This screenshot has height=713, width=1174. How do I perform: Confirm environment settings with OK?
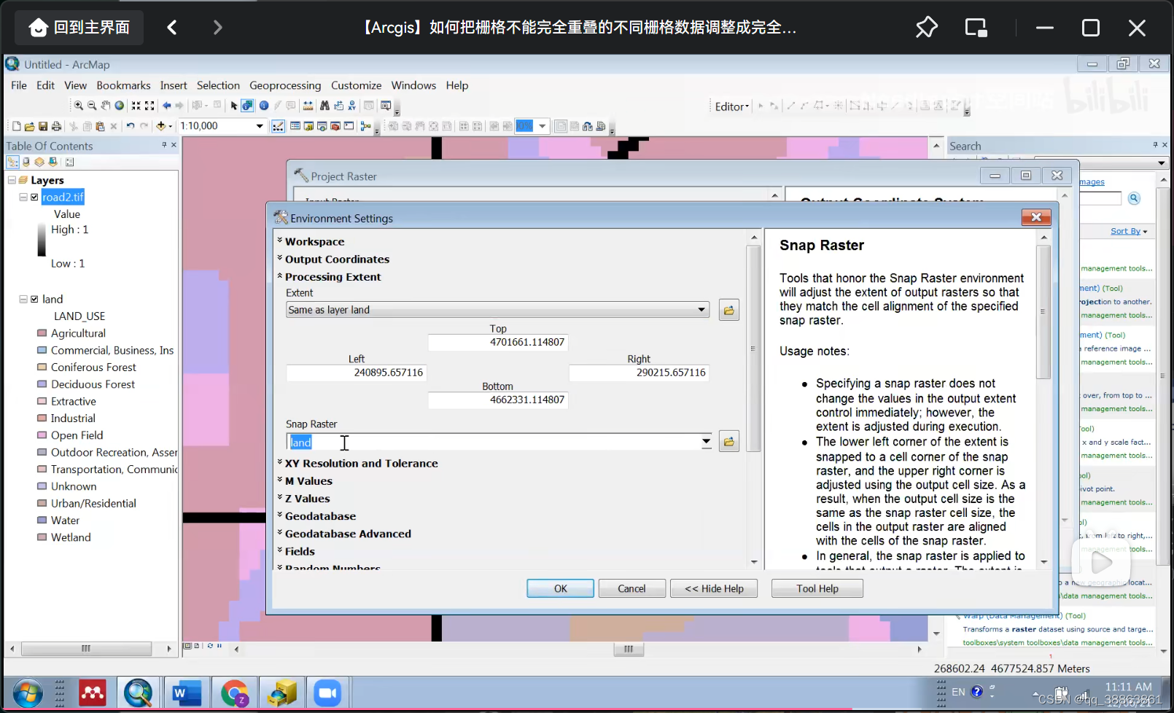click(x=560, y=588)
